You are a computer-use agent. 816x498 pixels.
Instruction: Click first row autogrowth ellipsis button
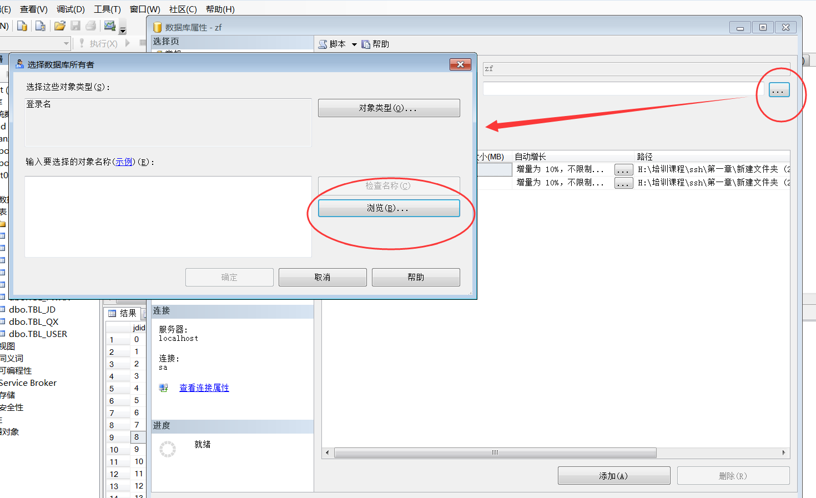point(623,169)
